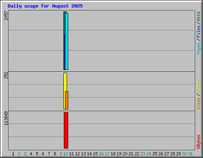Click the cyan Pages bar
This screenshot has width=203, height=158.
click(67, 41)
